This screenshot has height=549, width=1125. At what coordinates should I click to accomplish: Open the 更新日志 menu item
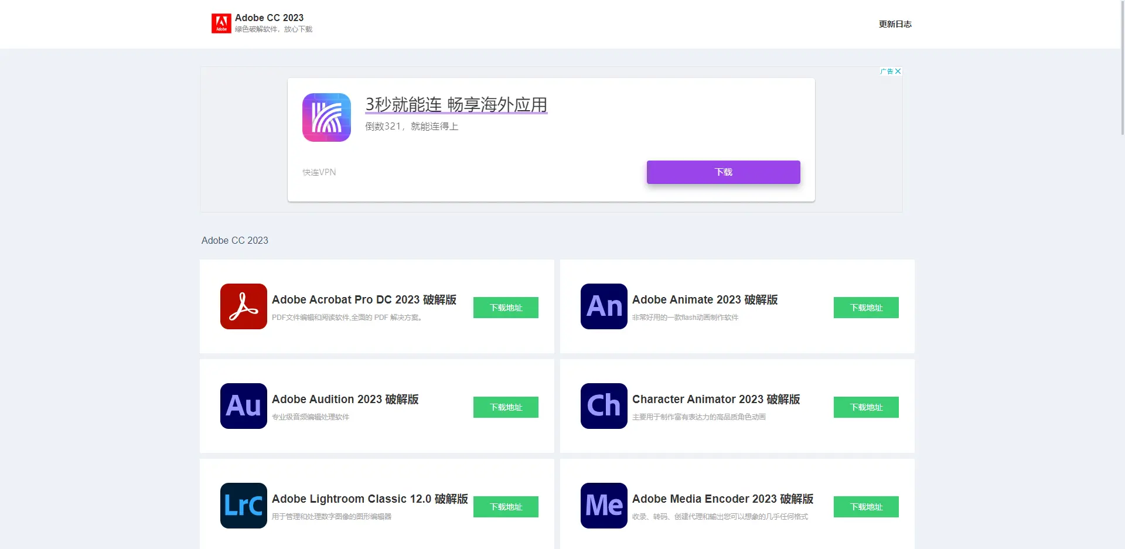895,24
